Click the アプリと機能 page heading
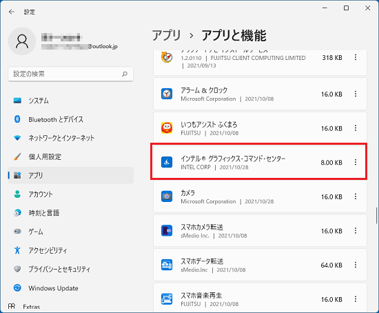 click(234, 35)
